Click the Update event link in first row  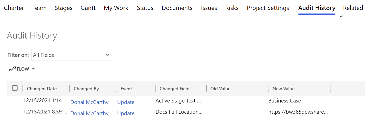126,102
